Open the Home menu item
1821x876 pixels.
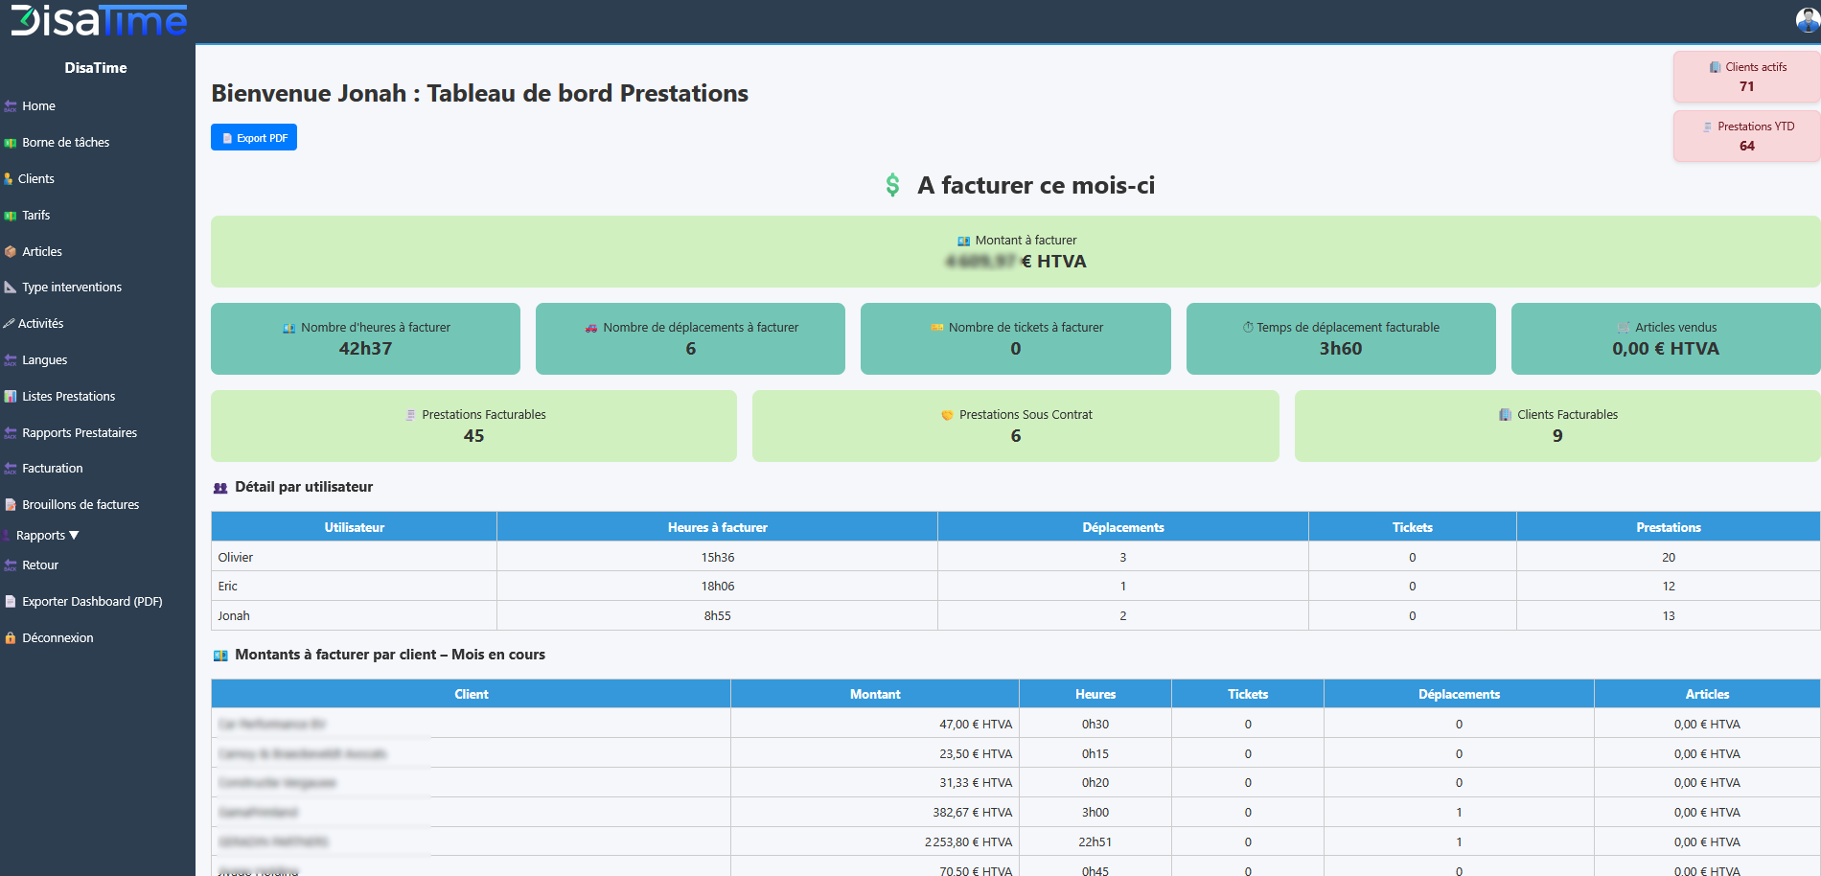point(38,106)
